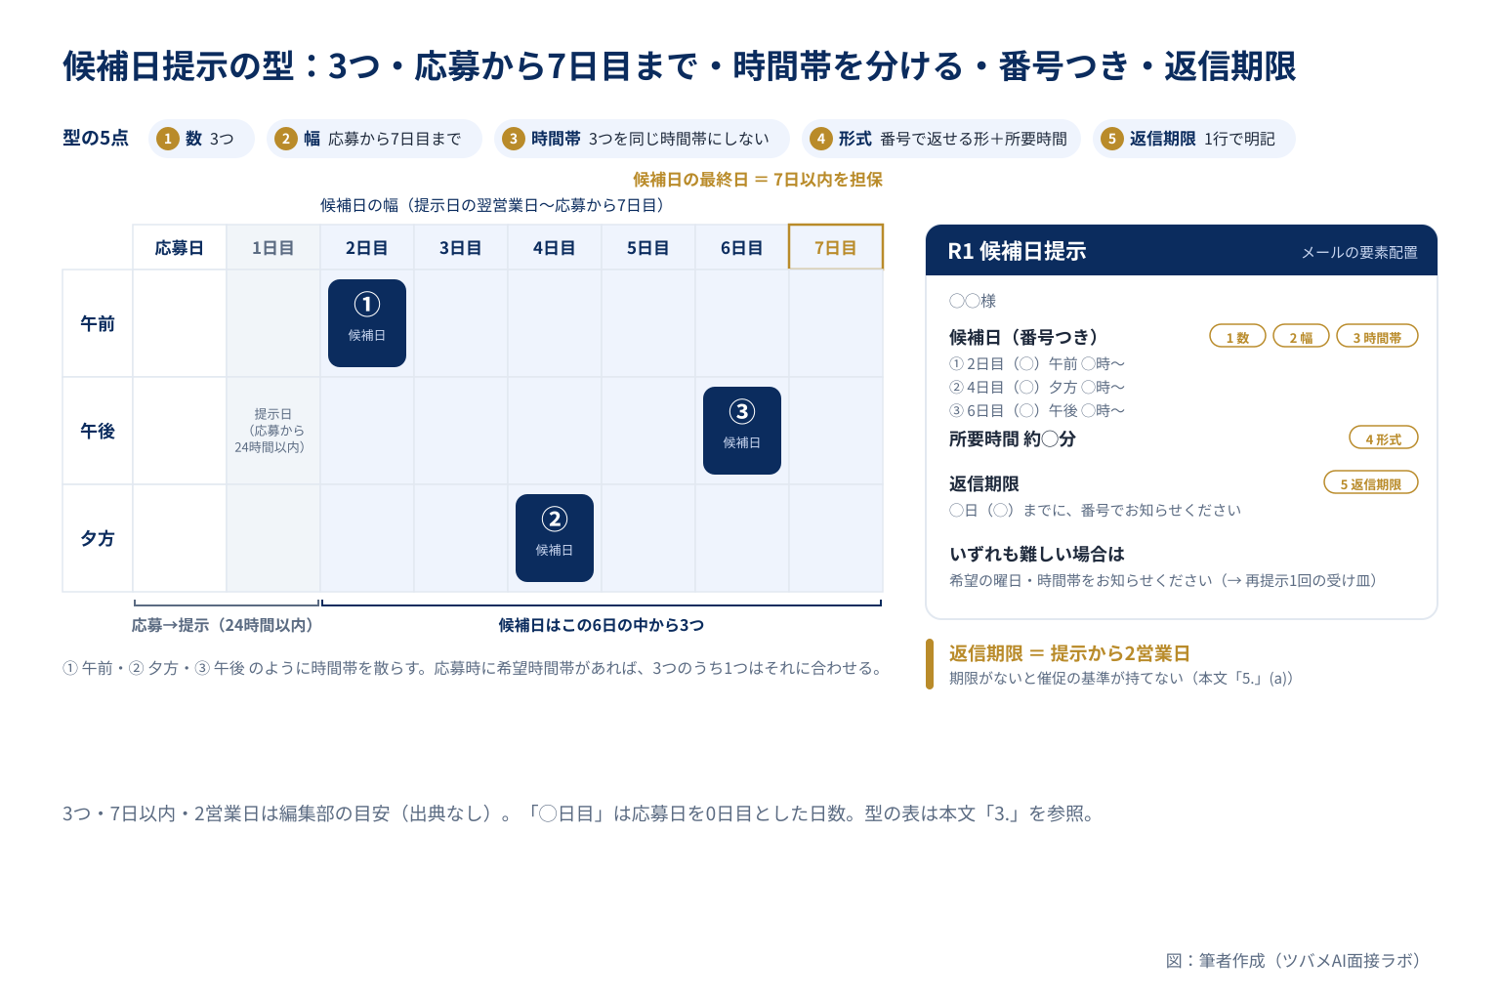Select the メールの要素配置 label
Screen dimensions: 1500x1000
1359,252
